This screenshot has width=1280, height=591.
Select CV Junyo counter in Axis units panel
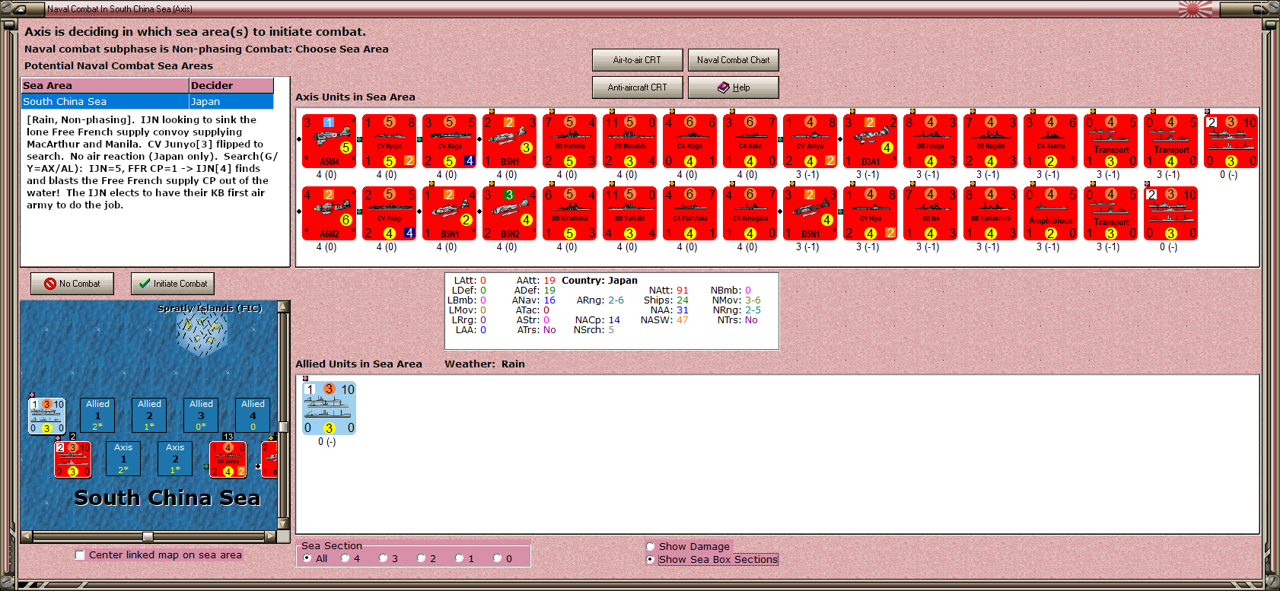tap(810, 141)
